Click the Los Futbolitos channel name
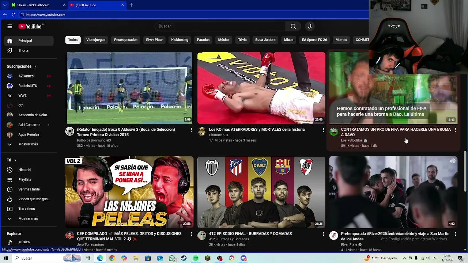468x263 pixels. tap(352, 140)
